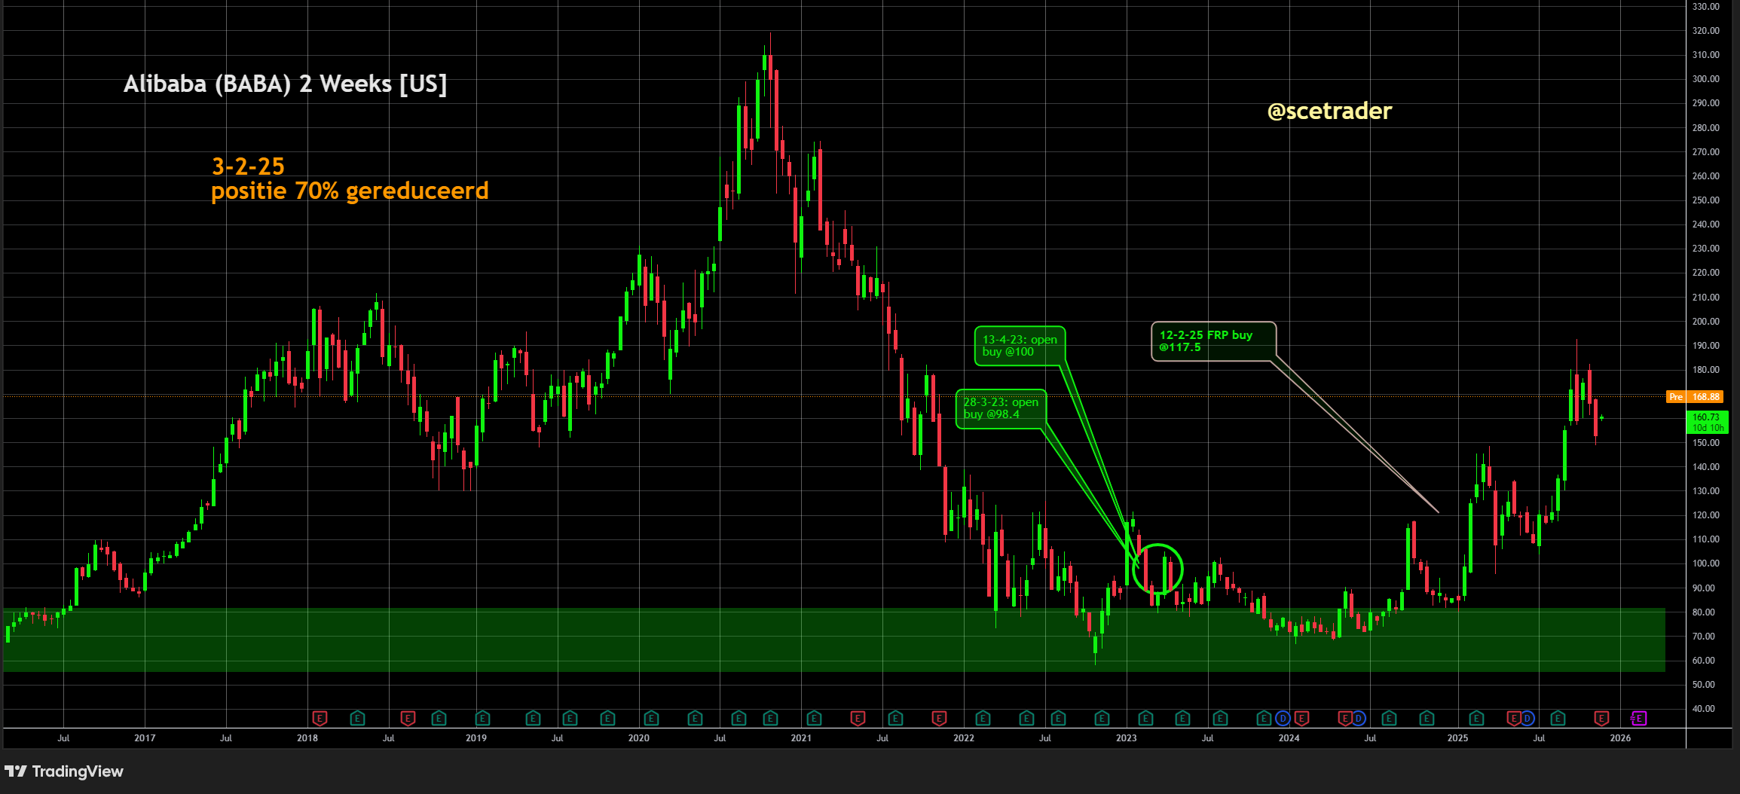Viewport: 1740px width, 794px height.
Task: Click the orange Pre 168.88 price label
Action: (x=1704, y=396)
